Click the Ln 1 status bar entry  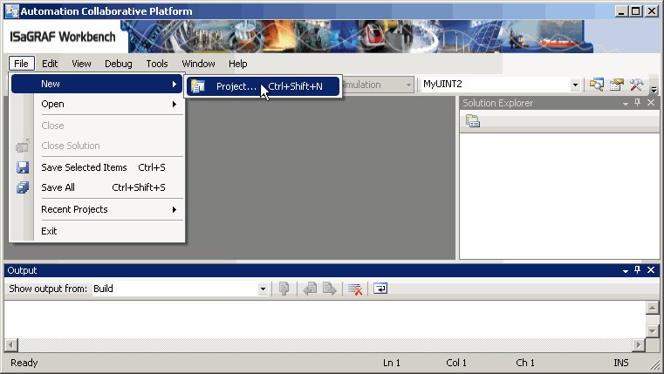coord(392,363)
